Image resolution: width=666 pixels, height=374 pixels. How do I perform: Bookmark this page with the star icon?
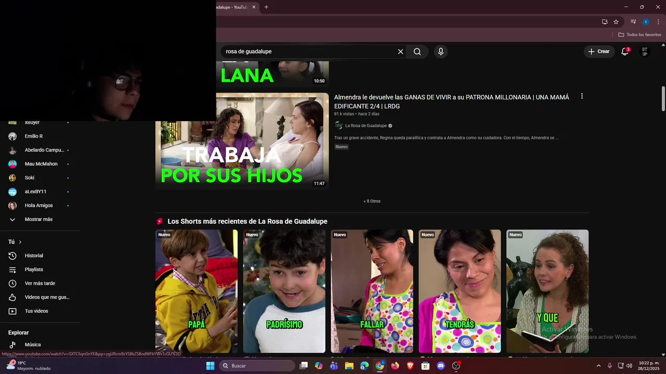[616, 22]
